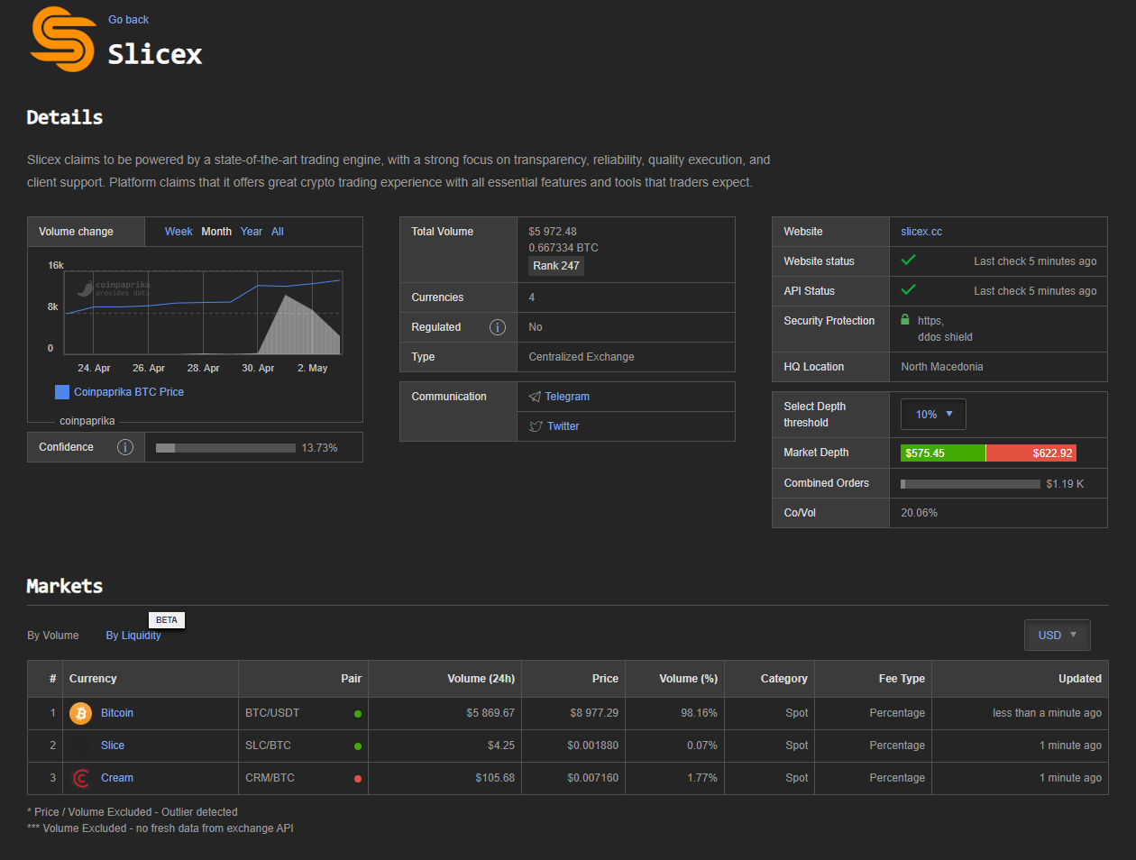Image resolution: width=1136 pixels, height=860 pixels.
Task: Click the Security Protection padlock icon
Action: click(x=905, y=320)
